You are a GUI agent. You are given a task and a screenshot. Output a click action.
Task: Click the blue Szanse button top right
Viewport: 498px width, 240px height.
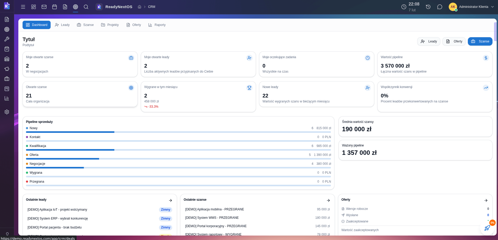480,41
